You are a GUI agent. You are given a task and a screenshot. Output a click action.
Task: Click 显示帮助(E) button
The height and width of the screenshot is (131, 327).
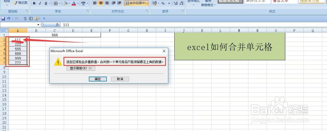[81, 68]
